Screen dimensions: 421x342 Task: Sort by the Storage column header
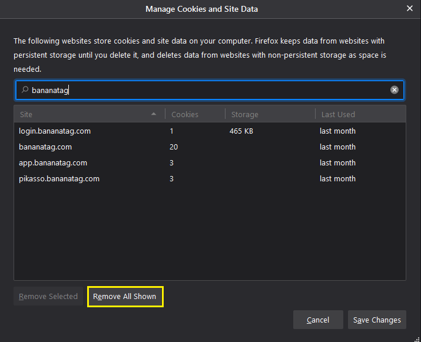pos(270,114)
